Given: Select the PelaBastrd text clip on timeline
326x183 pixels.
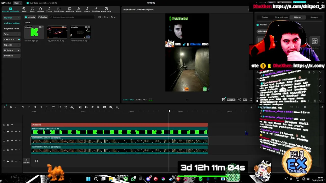Looking at the screenshot, I should click(119, 125).
